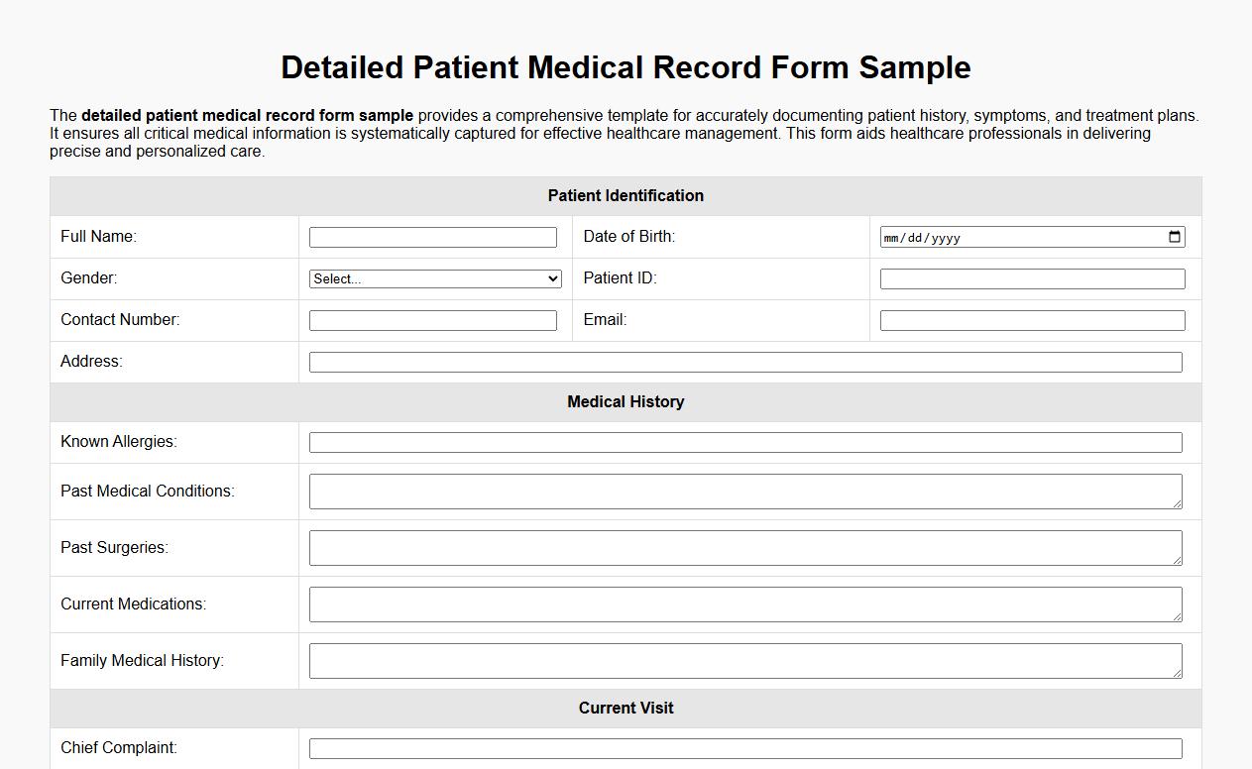
Task: Click inside the Past Medical Conditions textarea
Action: 745,491
